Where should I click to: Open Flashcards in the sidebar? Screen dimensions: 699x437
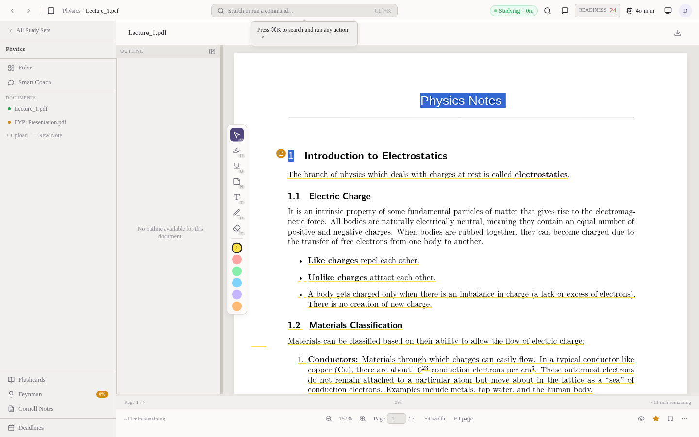58,380
